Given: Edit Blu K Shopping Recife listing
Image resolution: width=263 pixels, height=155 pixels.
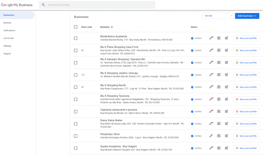Looking at the screenshot, I should (x=211, y=87).
